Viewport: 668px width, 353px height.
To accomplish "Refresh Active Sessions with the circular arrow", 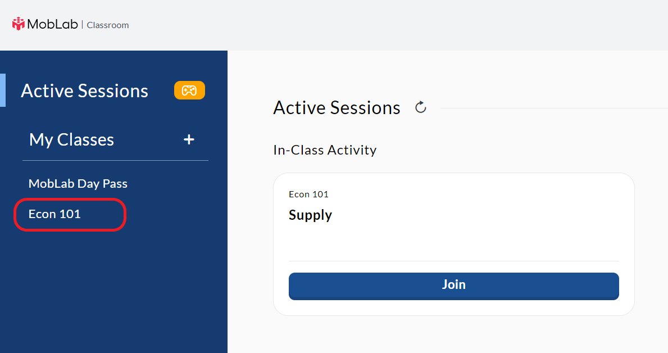I will tap(420, 107).
